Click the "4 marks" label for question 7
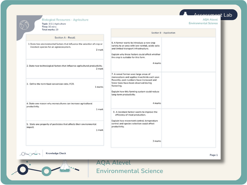The height and width of the screenshot is (185, 247). (x=157, y=103)
